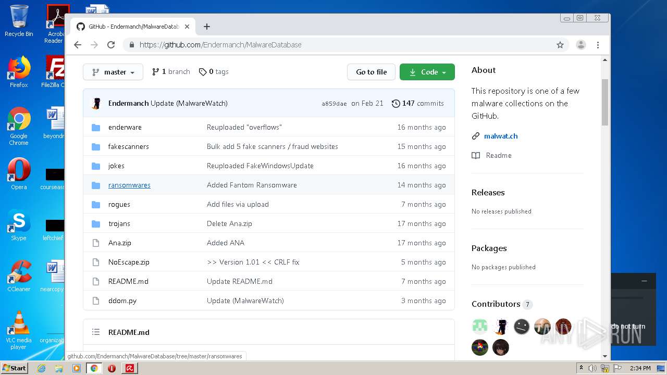View the 0 tags link
This screenshot has height=375, width=667.
[x=214, y=72]
